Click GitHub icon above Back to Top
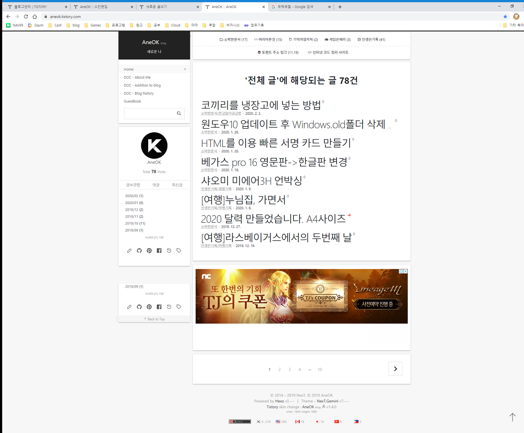 click(139, 307)
